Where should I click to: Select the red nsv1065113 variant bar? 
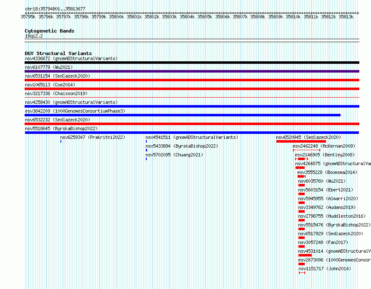tap(192, 89)
